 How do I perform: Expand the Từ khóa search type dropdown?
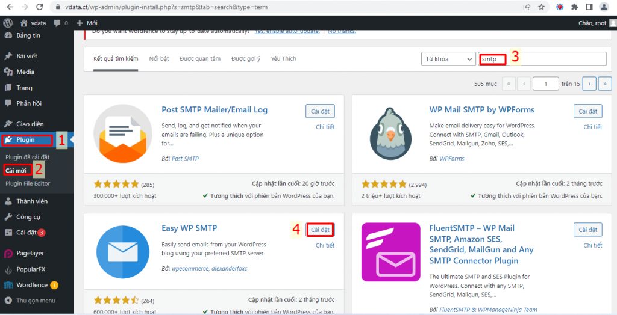coord(448,59)
